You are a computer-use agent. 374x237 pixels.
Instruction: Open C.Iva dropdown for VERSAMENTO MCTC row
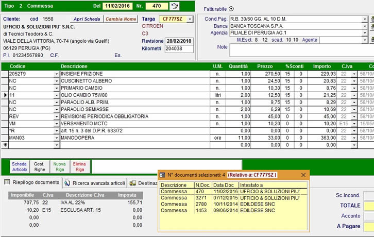[354, 124]
